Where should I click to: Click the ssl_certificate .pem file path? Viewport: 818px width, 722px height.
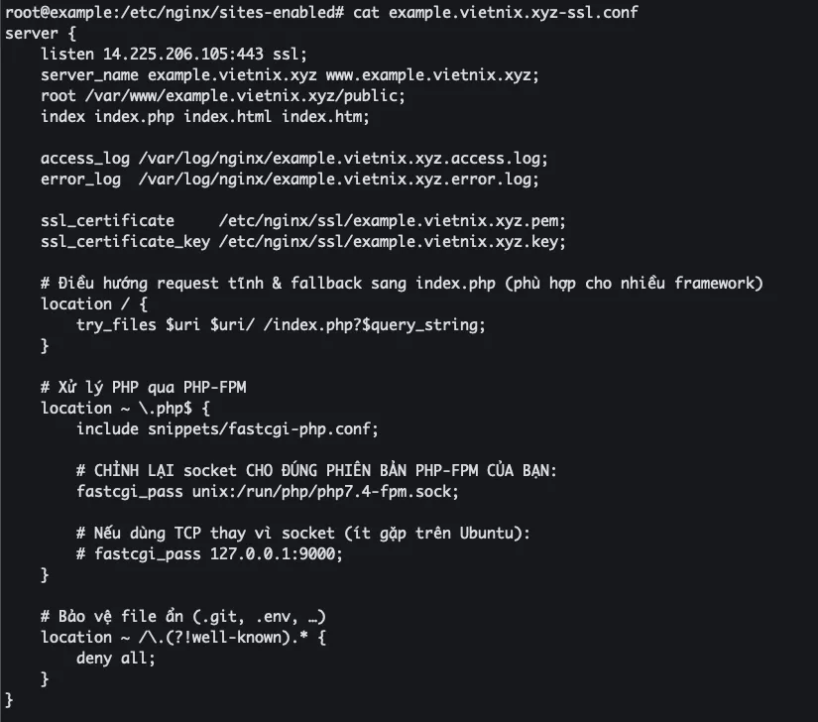point(392,221)
